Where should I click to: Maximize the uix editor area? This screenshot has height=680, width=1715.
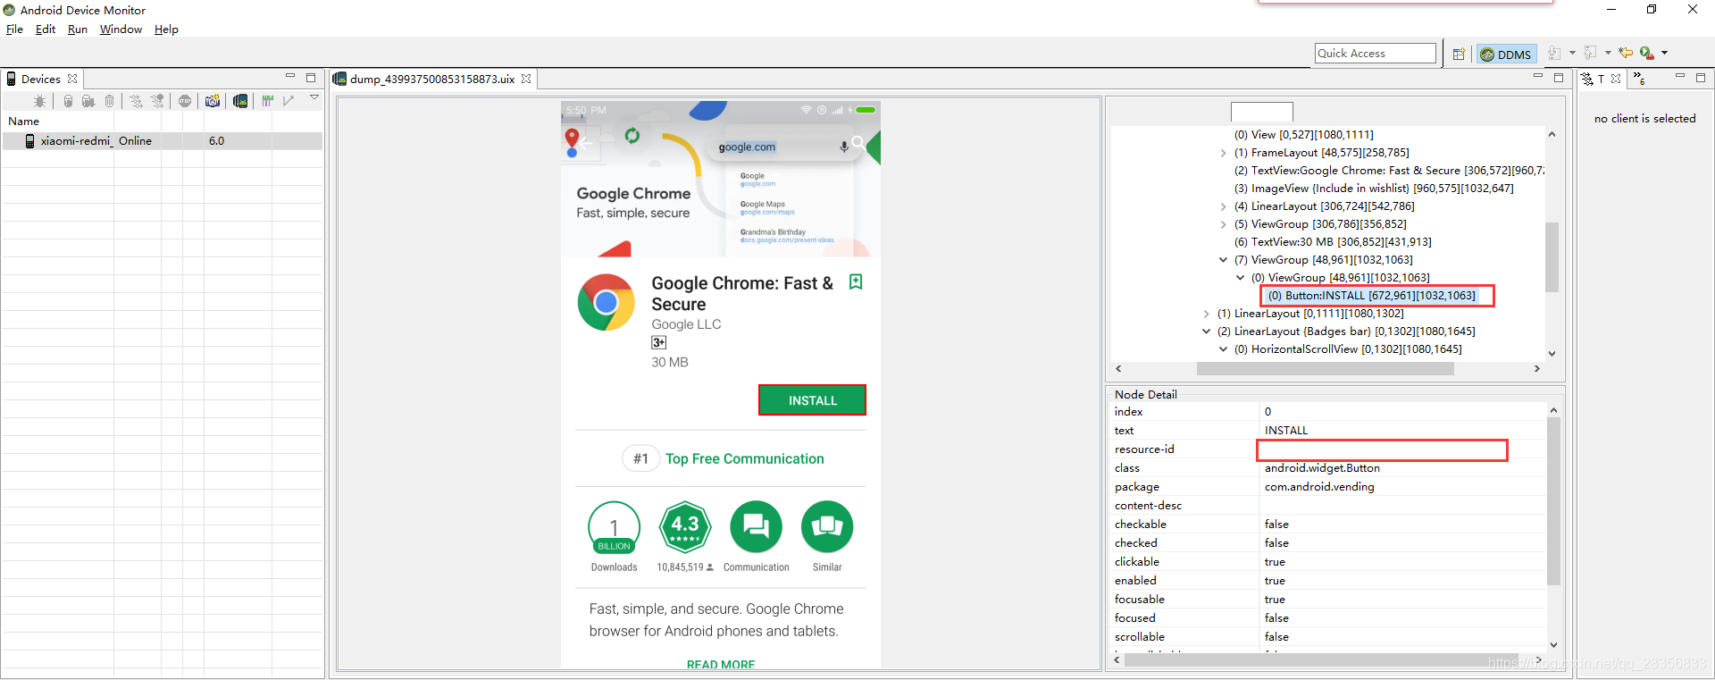[x=1559, y=78]
